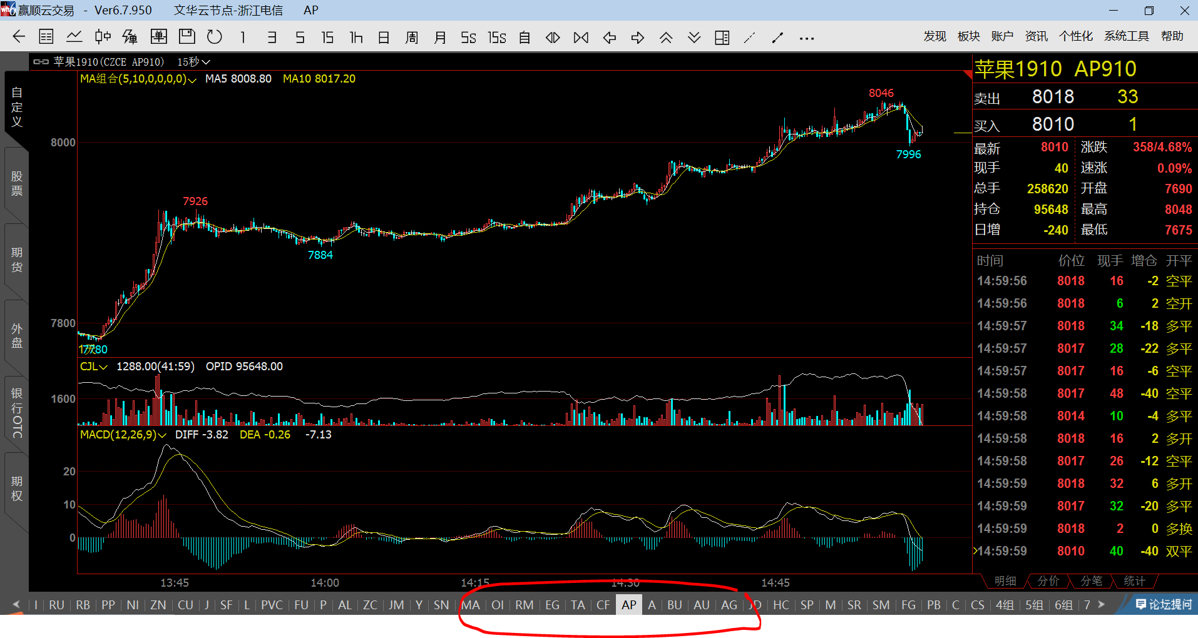Expand the 15秒 period dropdown
The width and height of the screenshot is (1198, 638).
pyautogui.click(x=193, y=62)
